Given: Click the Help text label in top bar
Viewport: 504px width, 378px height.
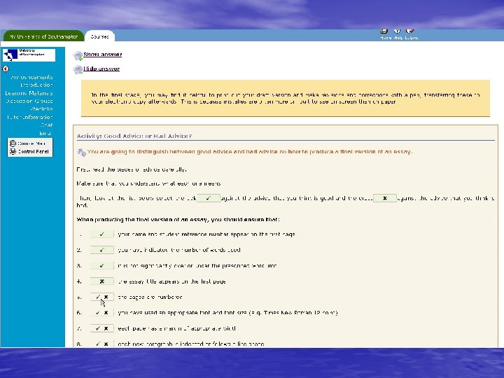Looking at the screenshot, I should point(398,38).
